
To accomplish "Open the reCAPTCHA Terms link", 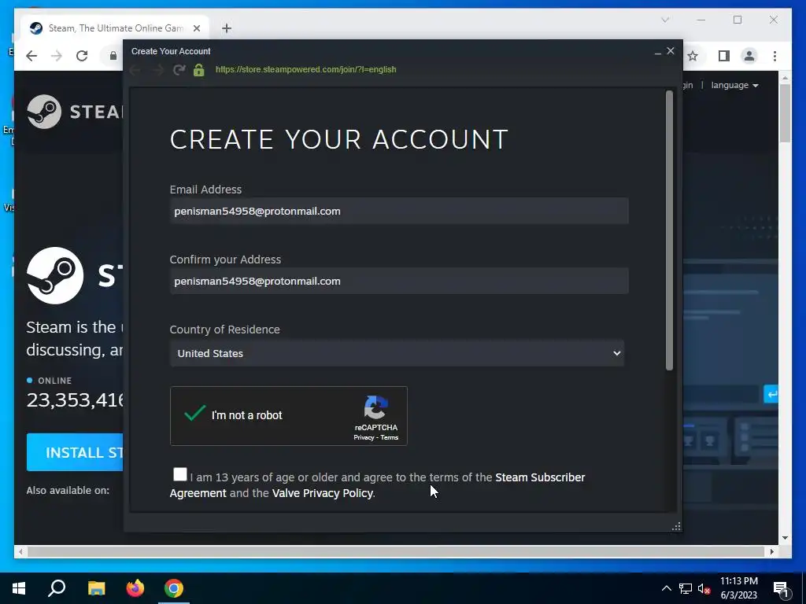I will click(x=389, y=437).
